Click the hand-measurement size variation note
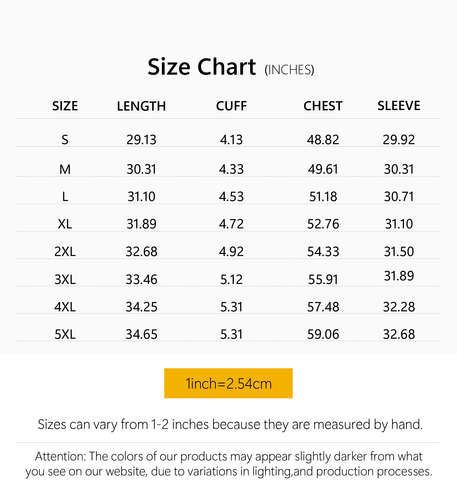Image resolution: width=457 pixels, height=502 pixels. (x=230, y=424)
